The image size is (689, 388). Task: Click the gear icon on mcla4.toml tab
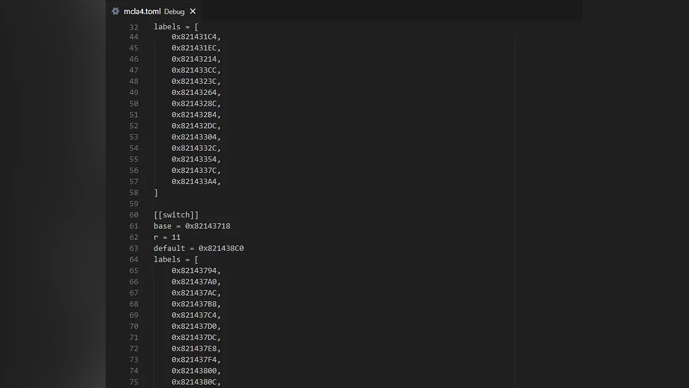click(115, 11)
